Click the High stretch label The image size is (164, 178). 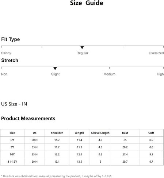[x=160, y=74]
